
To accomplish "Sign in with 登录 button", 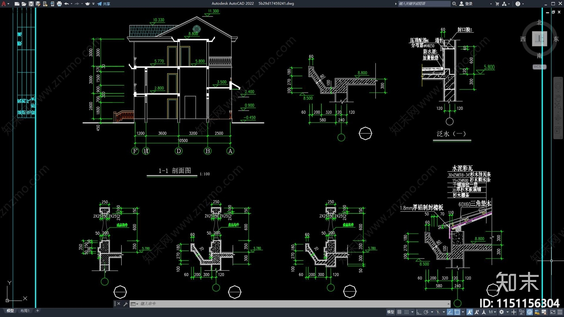I will click(466, 4).
